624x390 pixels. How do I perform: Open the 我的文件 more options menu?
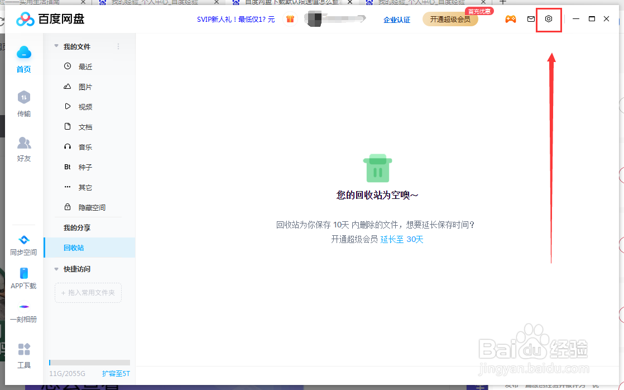pos(118,46)
